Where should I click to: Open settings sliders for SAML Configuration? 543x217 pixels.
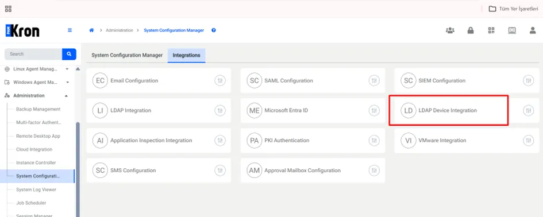click(374, 80)
